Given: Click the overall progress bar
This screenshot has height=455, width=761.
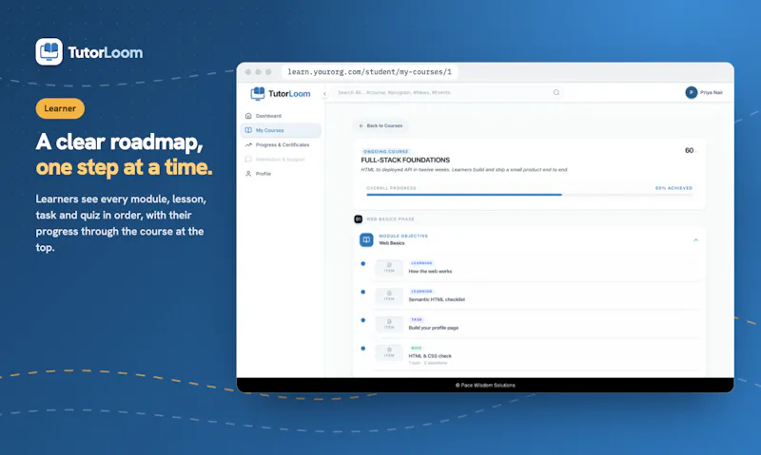Looking at the screenshot, I should 530,195.
